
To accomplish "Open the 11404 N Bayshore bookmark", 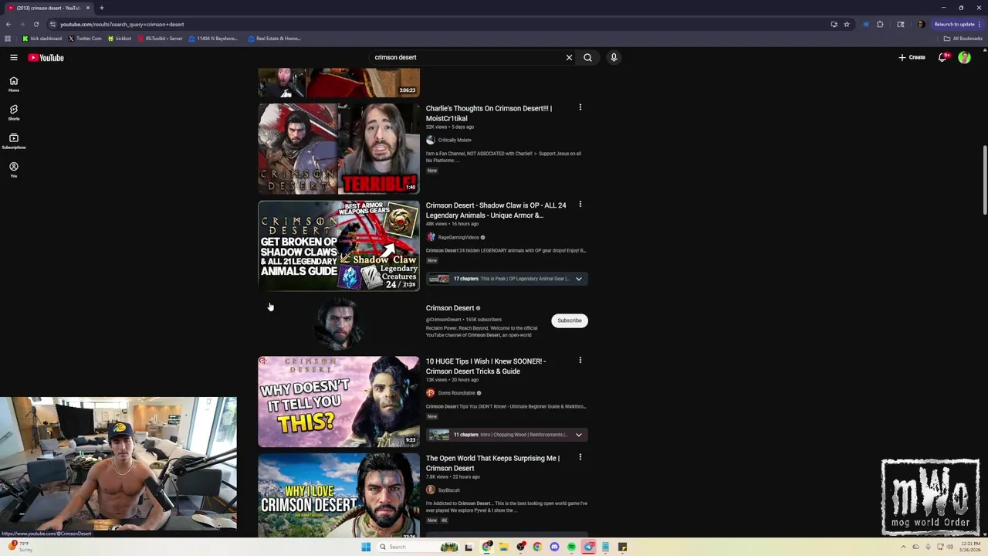I will click(214, 39).
